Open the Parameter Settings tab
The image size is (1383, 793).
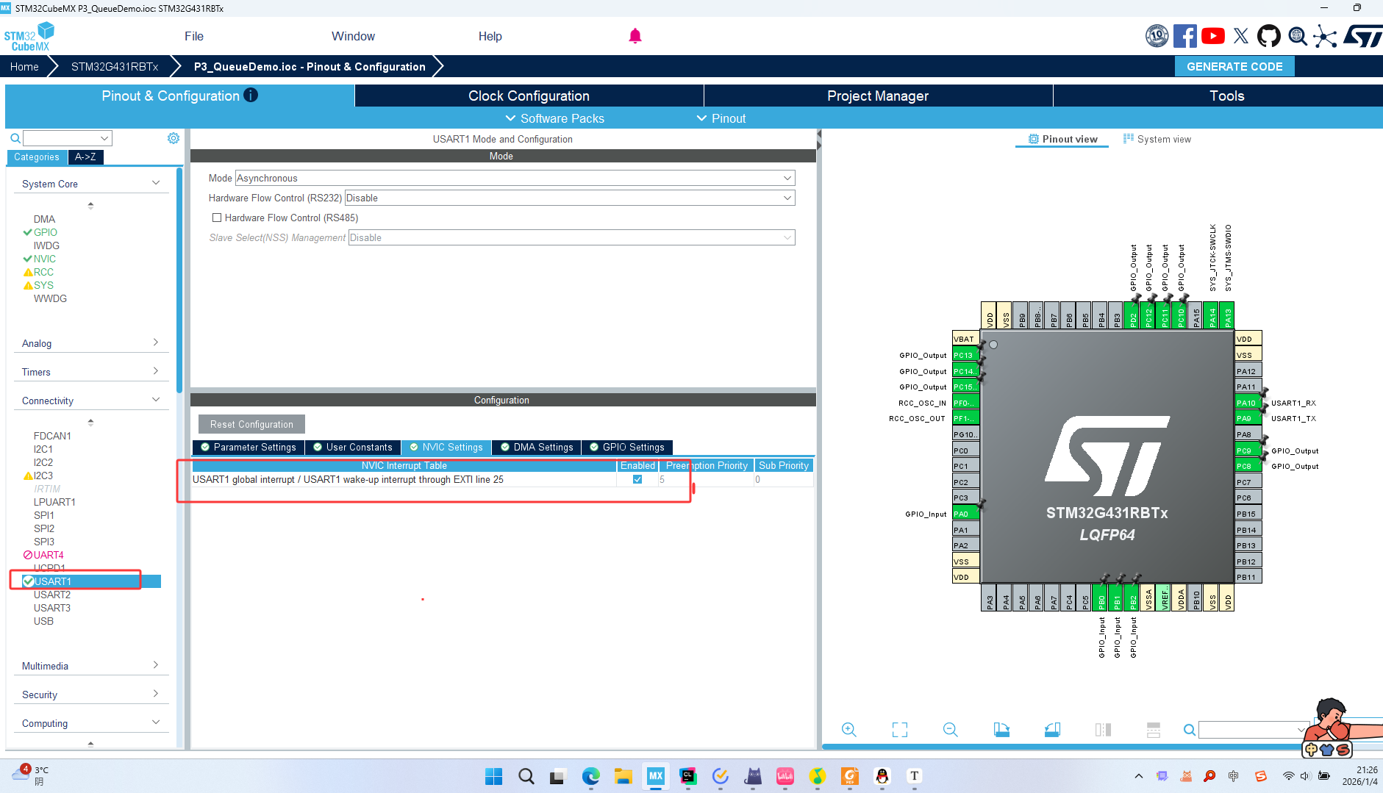249,447
